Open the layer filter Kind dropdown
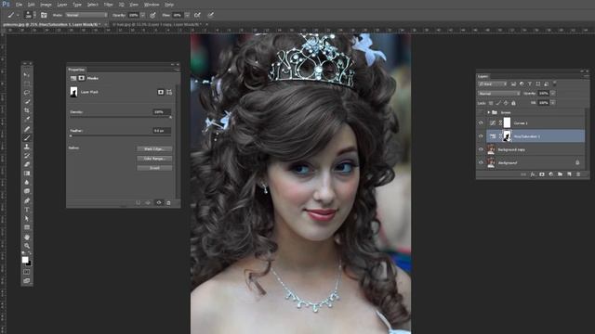595x334 pixels. [493, 84]
